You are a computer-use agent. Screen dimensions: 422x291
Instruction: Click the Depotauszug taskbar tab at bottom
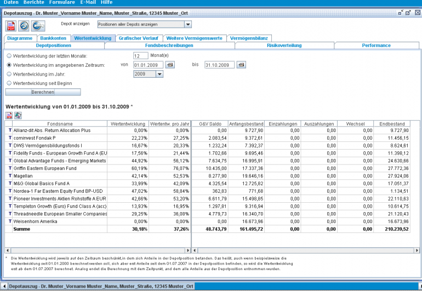tap(101, 286)
